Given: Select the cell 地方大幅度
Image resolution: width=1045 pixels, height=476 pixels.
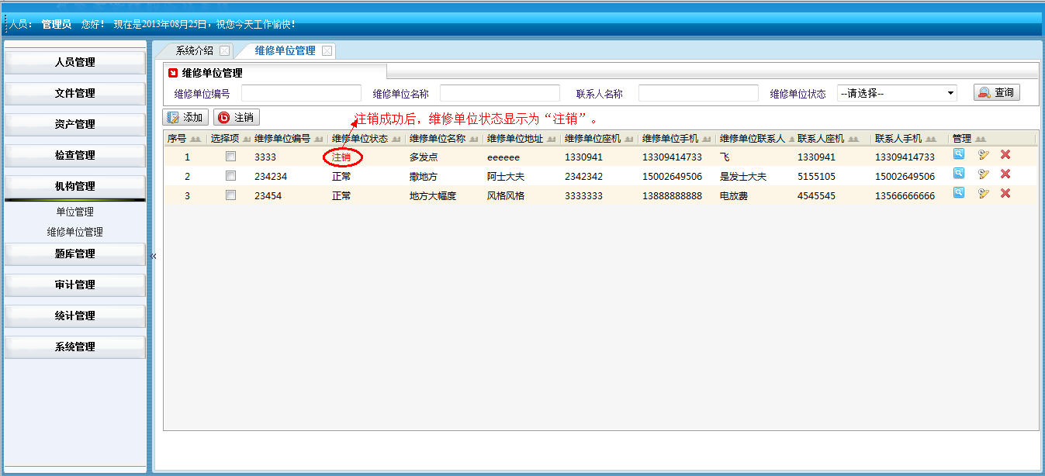Looking at the screenshot, I should [433, 196].
